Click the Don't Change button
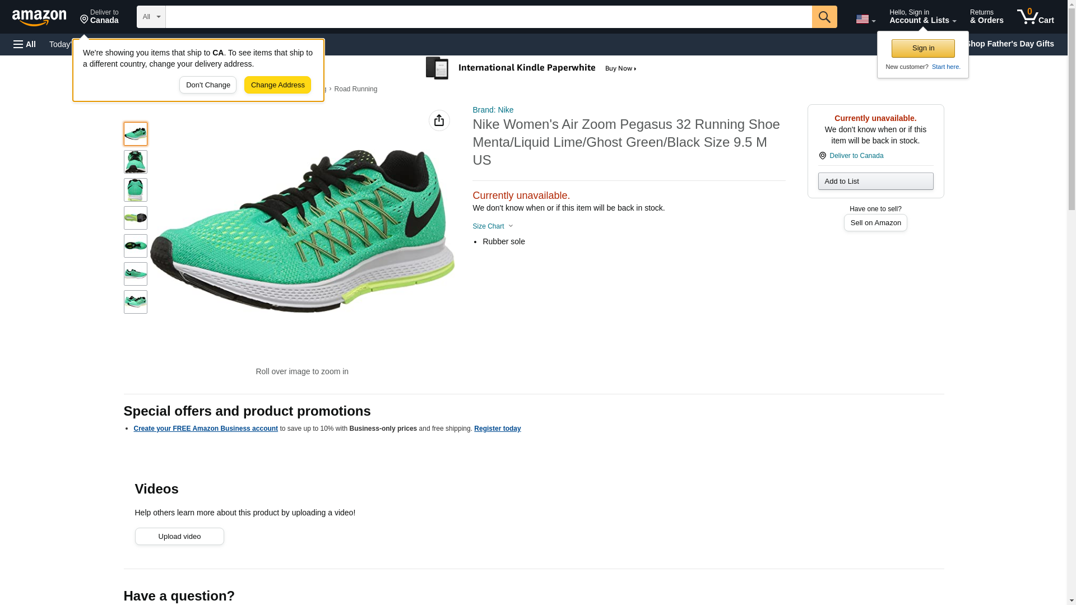1076x605 pixels. [x=208, y=85]
